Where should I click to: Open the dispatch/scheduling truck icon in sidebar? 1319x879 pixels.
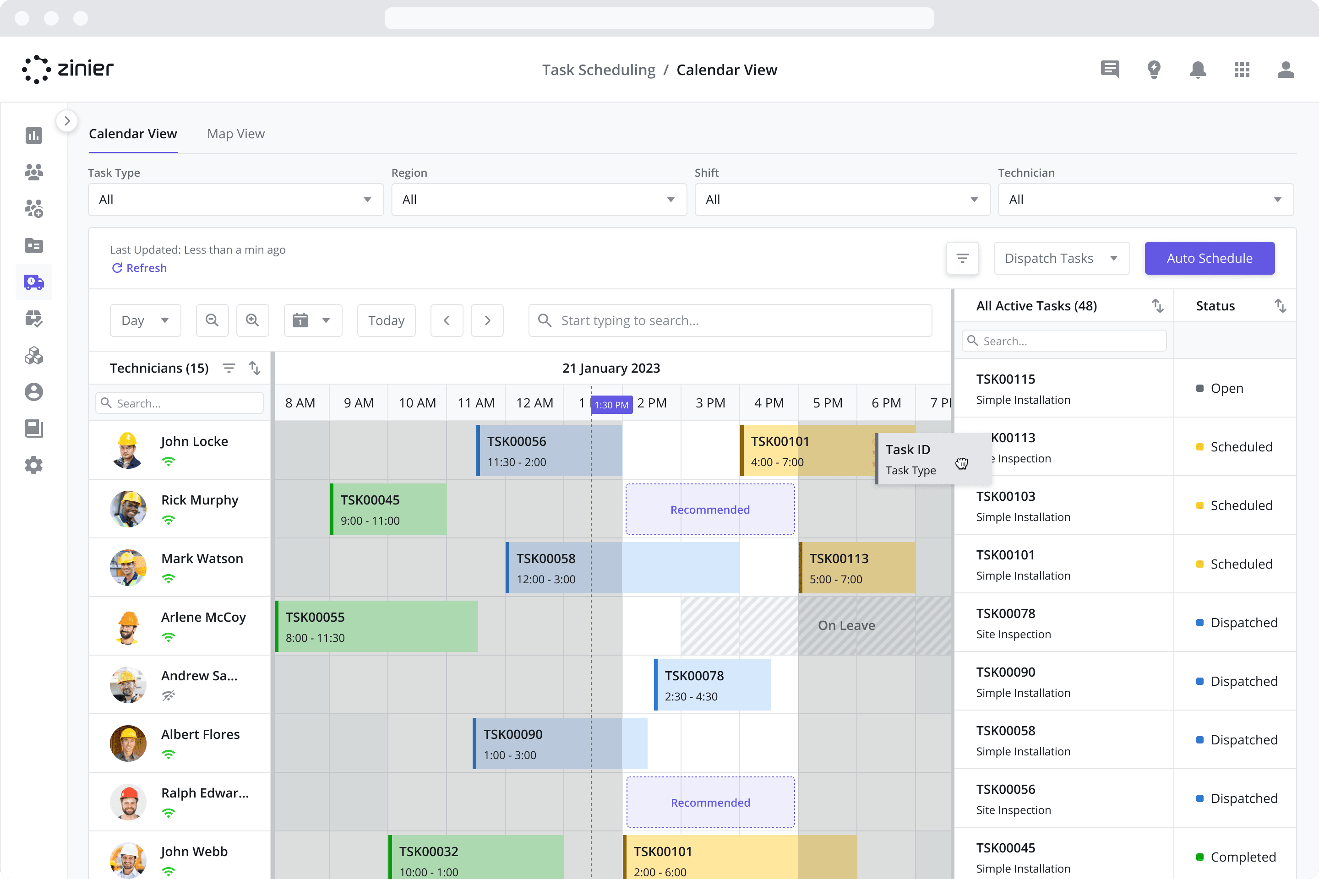coord(33,282)
